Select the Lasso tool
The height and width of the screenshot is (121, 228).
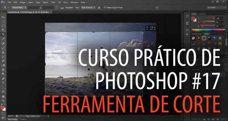3,26
